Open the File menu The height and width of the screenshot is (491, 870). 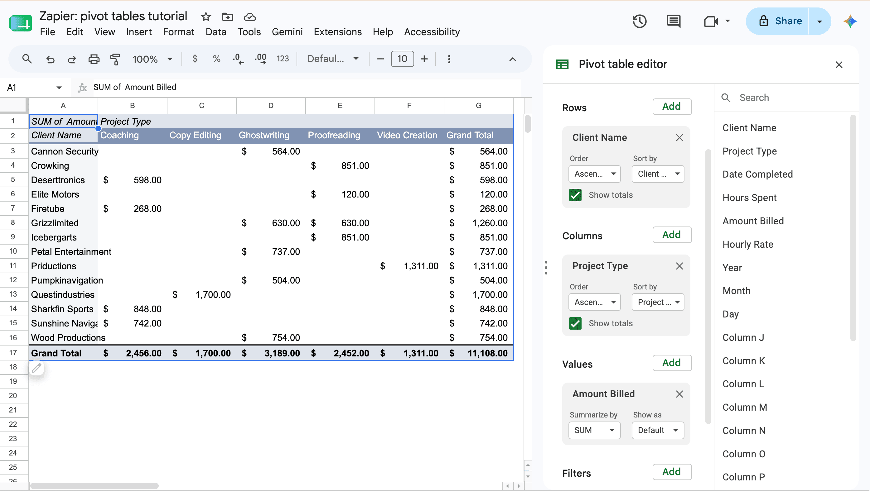click(x=48, y=32)
